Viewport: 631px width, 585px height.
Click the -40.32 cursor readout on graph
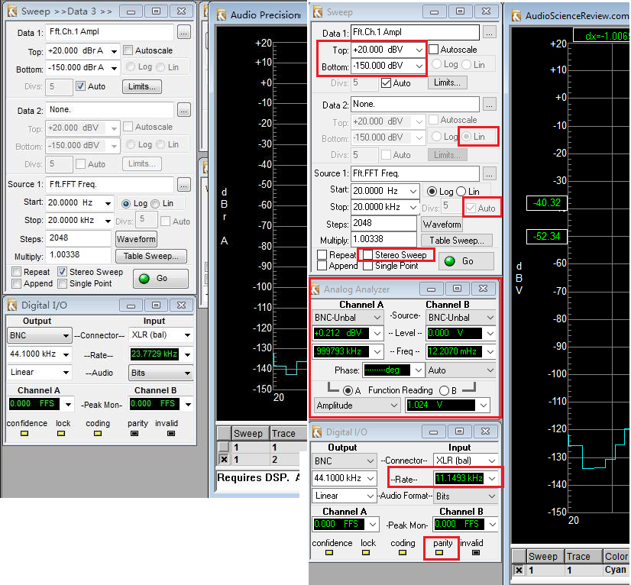pos(546,203)
